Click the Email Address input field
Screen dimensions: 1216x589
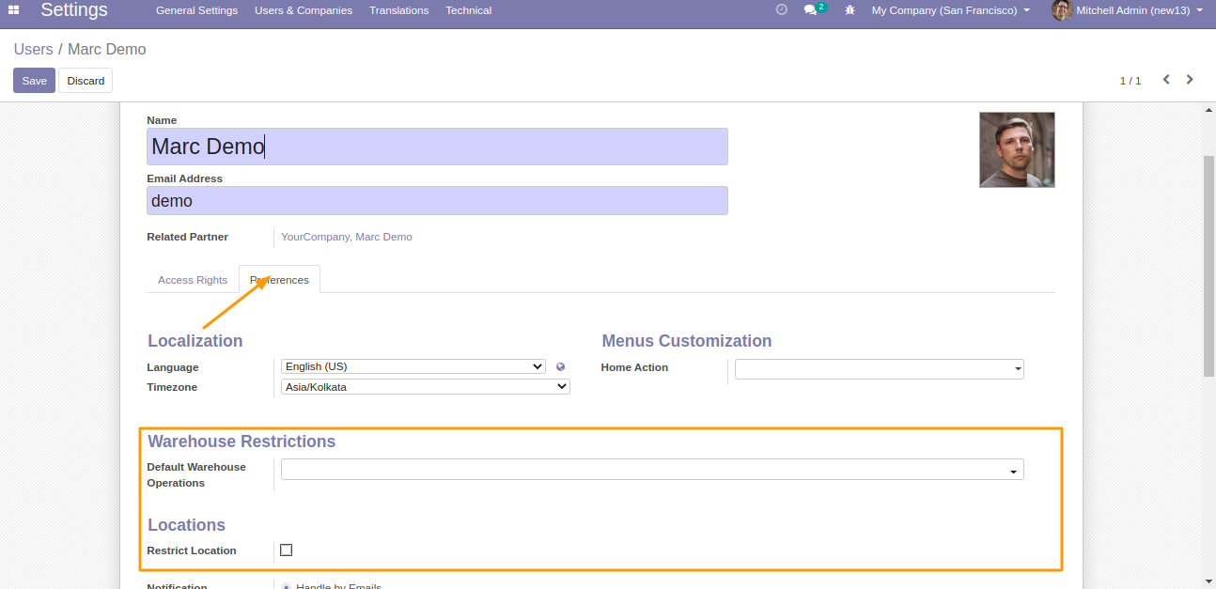click(x=437, y=201)
